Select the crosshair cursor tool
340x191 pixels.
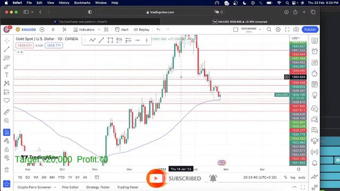tap(7, 41)
